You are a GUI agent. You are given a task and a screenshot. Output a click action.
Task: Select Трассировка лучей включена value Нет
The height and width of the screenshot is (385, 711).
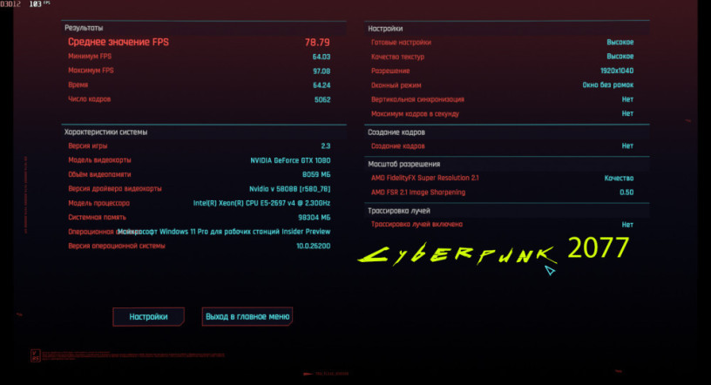tap(627, 225)
